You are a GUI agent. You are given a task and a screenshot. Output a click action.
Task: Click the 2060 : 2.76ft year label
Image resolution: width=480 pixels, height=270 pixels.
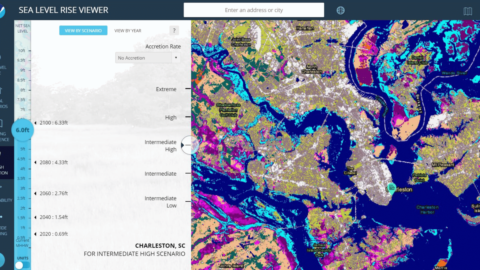54,193
